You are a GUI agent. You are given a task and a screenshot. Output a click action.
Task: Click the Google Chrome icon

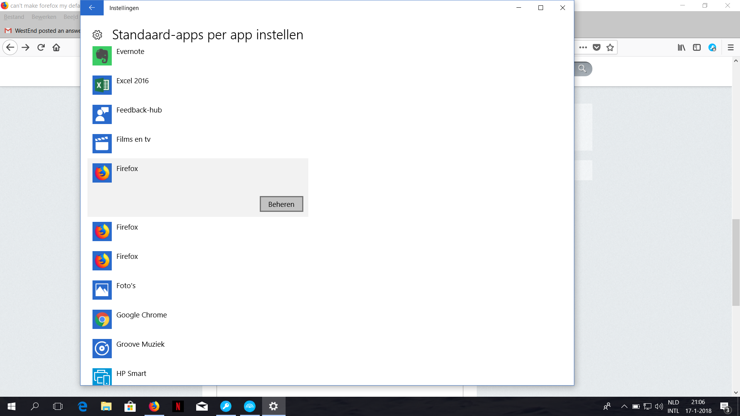102,319
